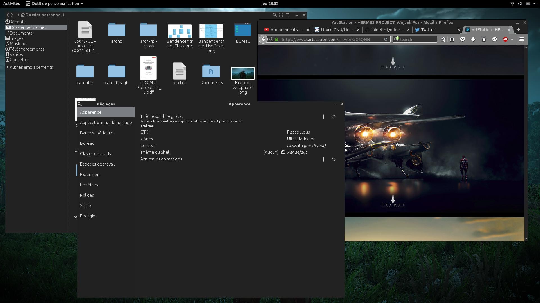Select Bandencentrale_Class.png thumbnail
540x303 pixels.
pos(180,31)
